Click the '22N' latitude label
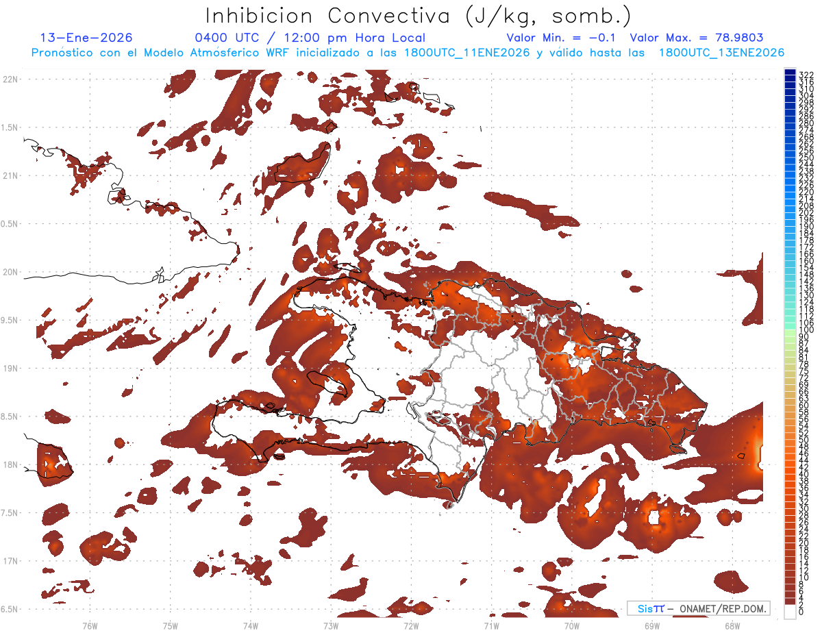The height and width of the screenshot is (635, 822). pyautogui.click(x=11, y=79)
